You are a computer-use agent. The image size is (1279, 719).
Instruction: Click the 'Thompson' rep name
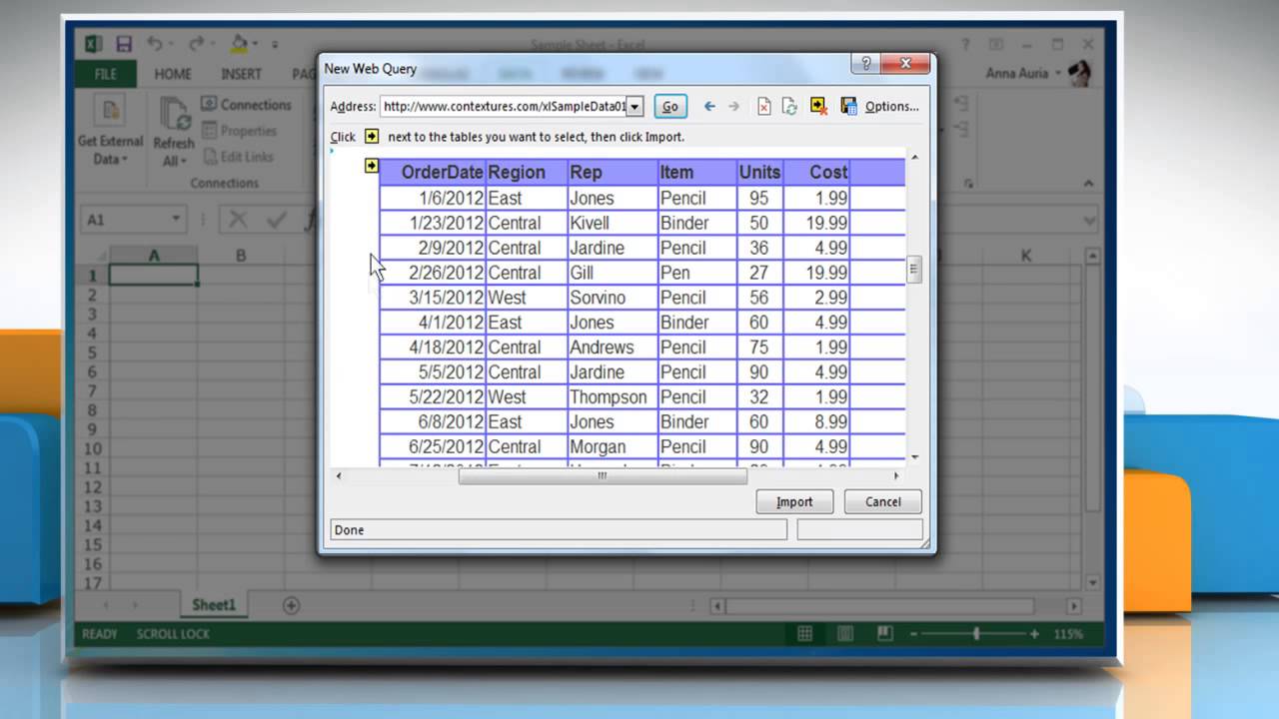[x=609, y=397]
